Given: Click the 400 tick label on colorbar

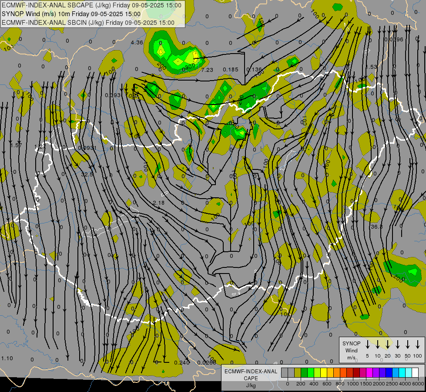Looking at the screenshot, I should pyautogui.click(x=314, y=384).
